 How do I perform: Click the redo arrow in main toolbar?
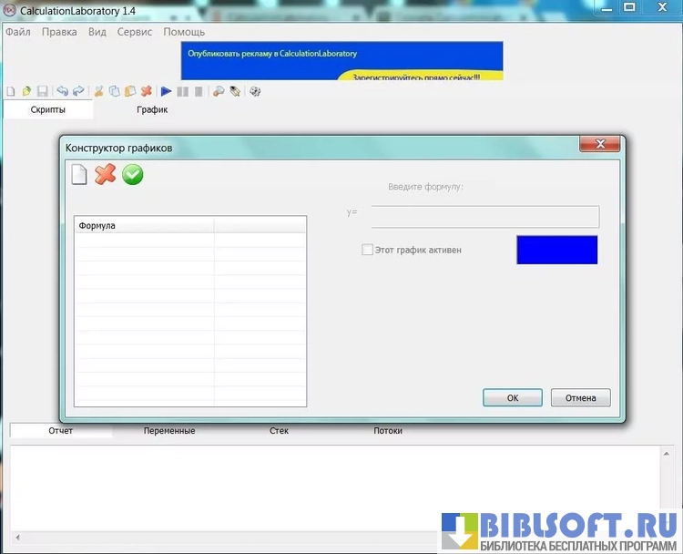pyautogui.click(x=77, y=91)
